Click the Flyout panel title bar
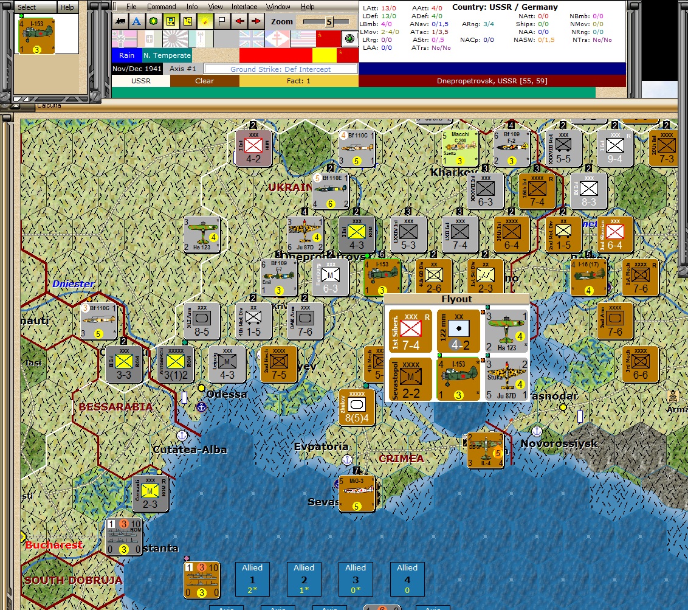688x610 pixels. click(456, 299)
